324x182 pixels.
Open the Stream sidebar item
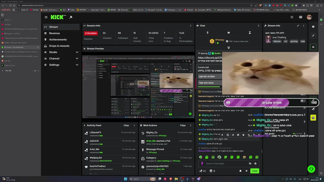click(61, 27)
